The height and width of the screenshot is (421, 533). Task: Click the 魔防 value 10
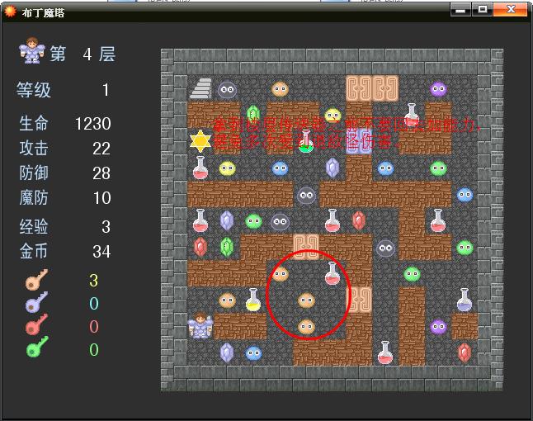(102, 198)
